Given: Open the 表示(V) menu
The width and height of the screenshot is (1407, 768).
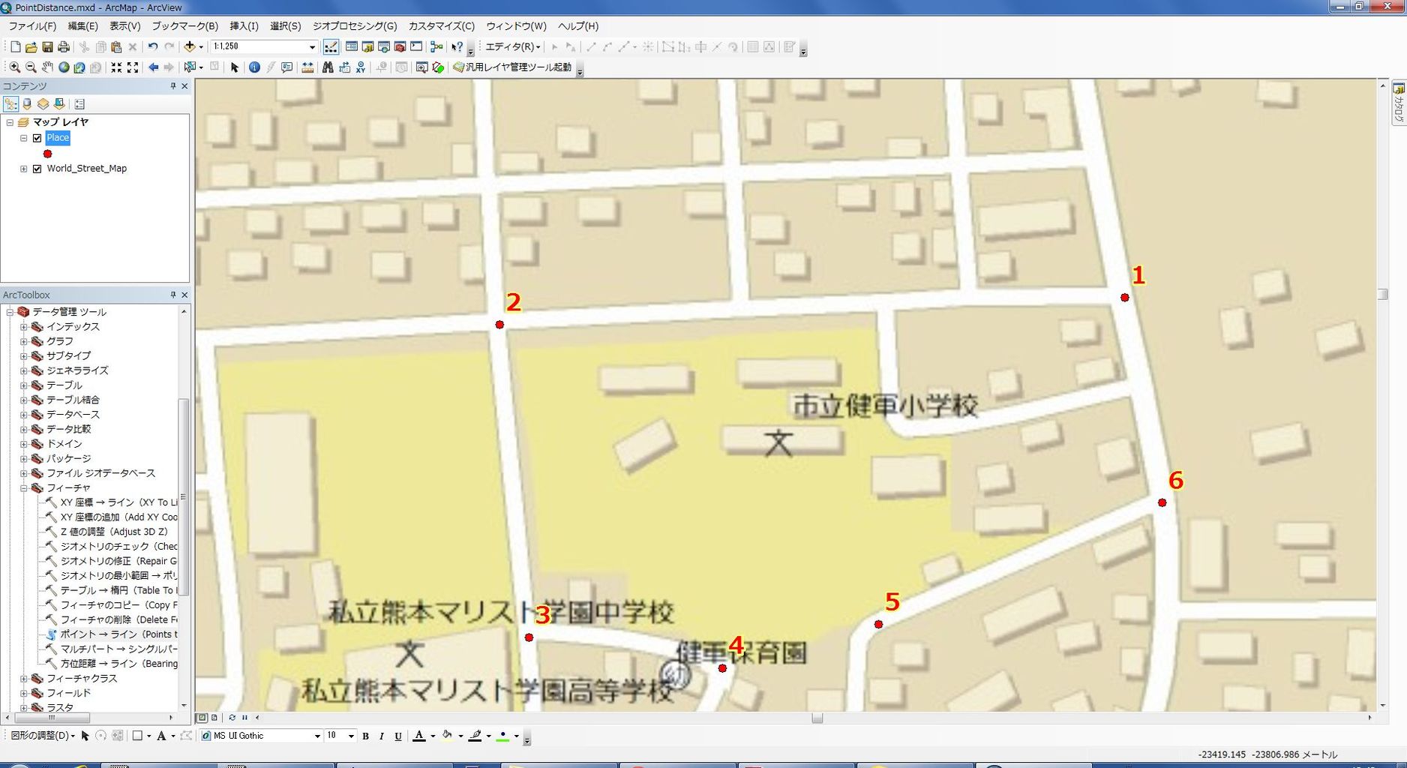Looking at the screenshot, I should point(125,26).
